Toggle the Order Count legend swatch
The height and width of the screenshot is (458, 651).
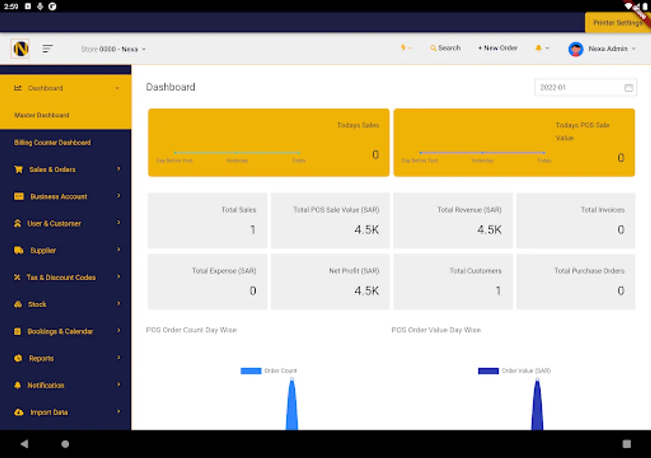251,371
